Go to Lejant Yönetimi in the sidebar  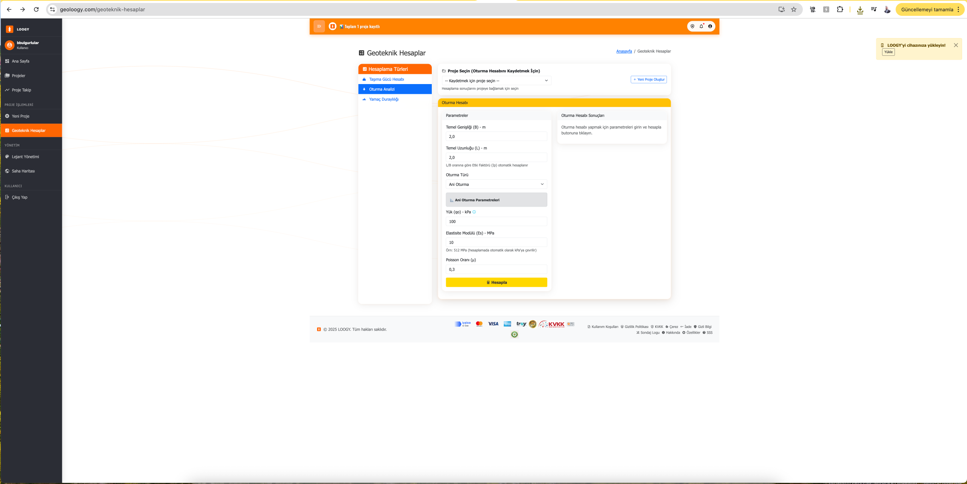(25, 157)
